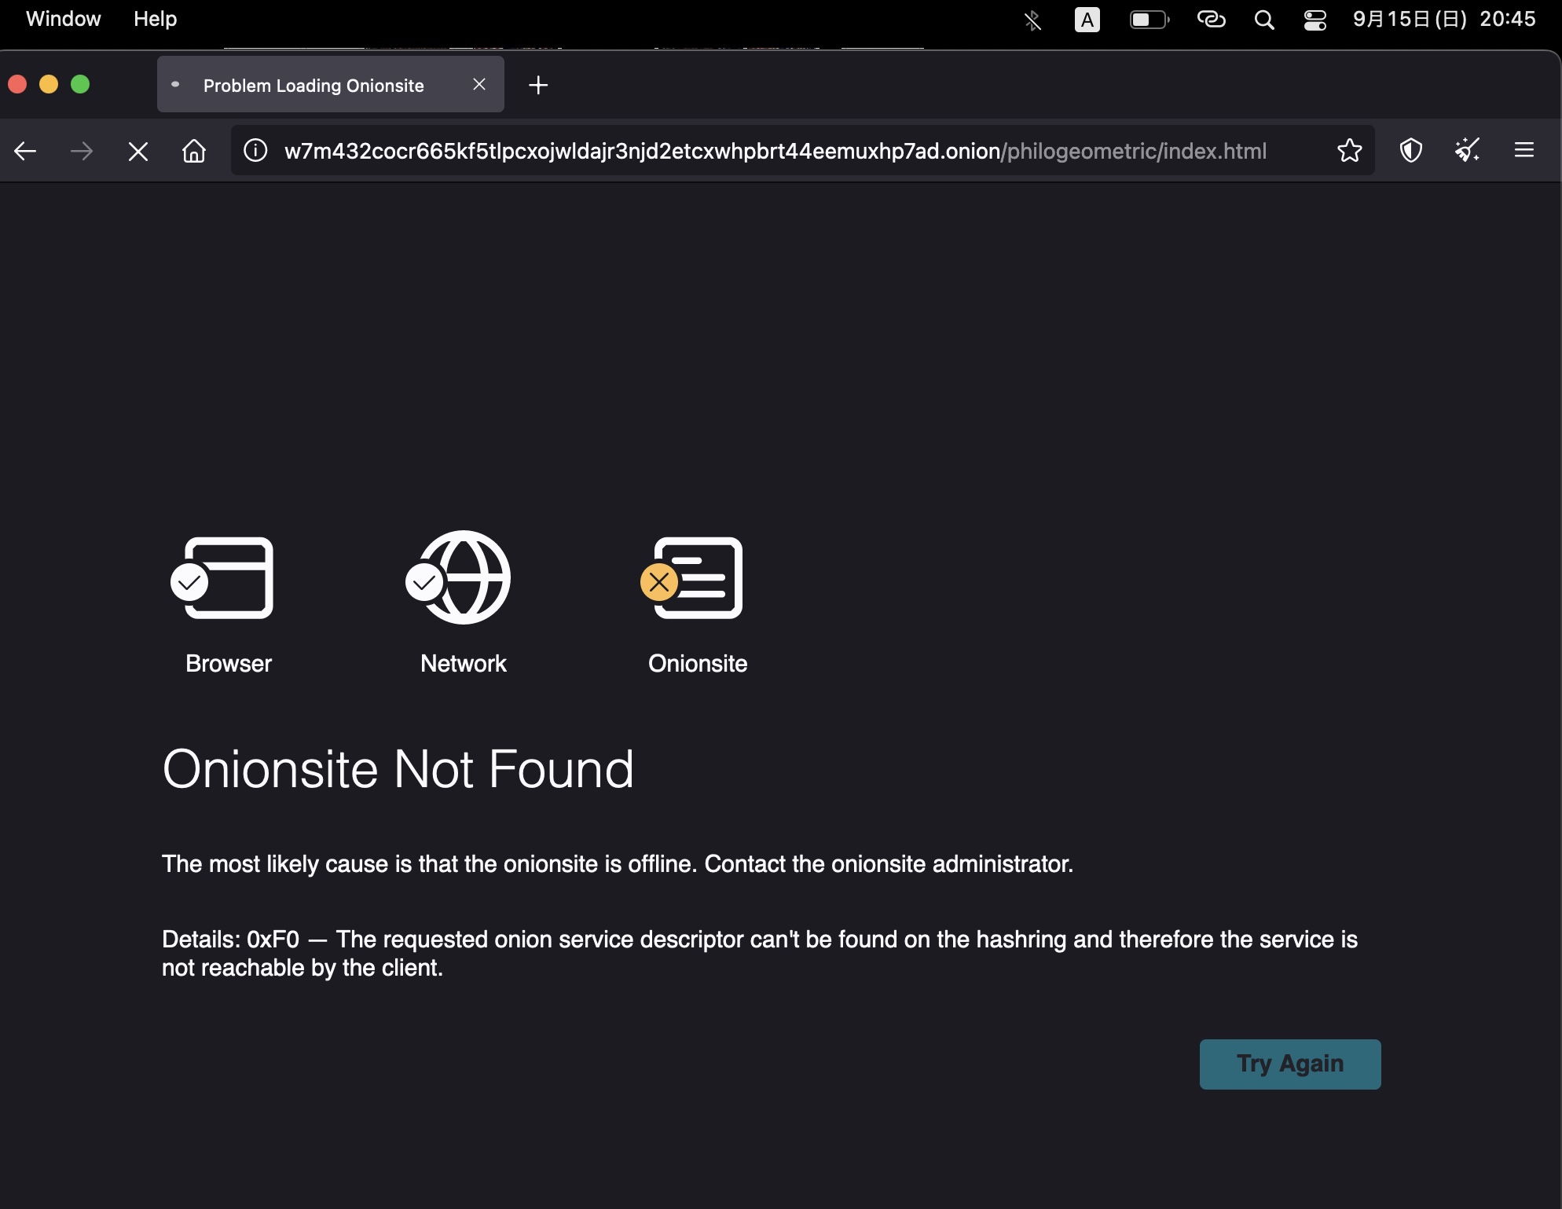Click the Onionsite error status icon
The height and width of the screenshot is (1209, 1562).
pos(692,578)
